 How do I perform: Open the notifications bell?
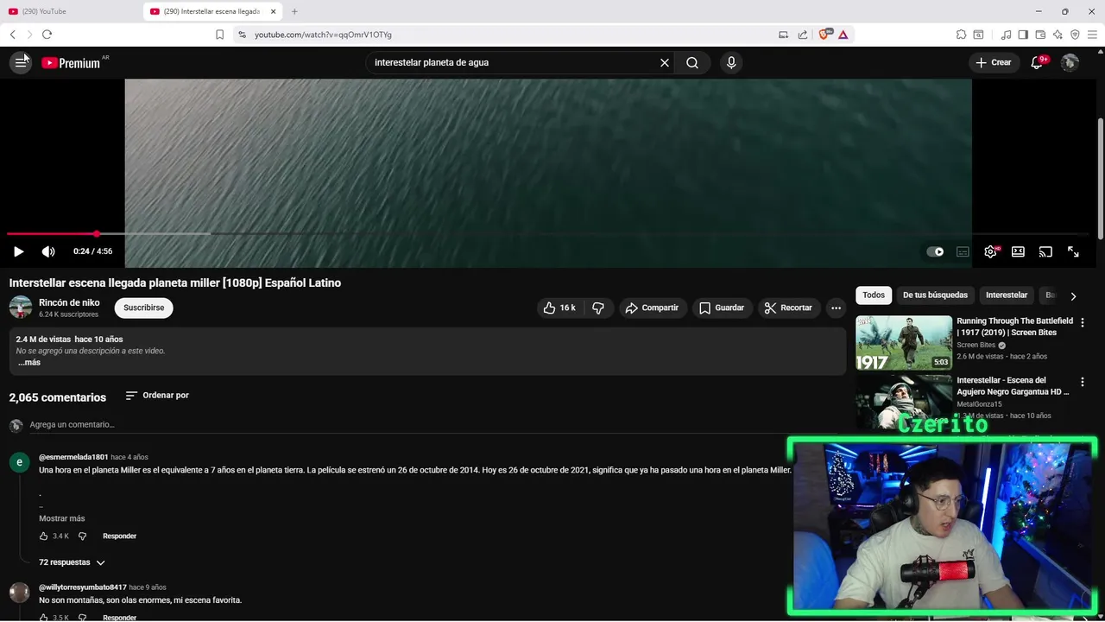(x=1037, y=62)
